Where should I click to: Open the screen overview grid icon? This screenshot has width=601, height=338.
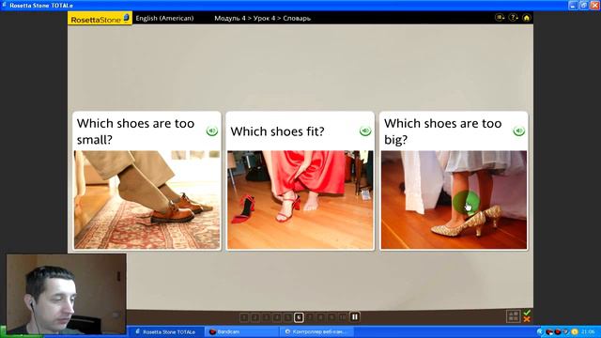click(514, 316)
